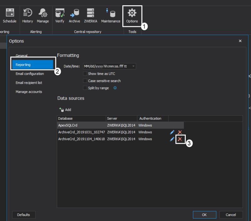Edit the ArchiveCrd_20191031_102747 data source
The image size is (251, 221).
coord(172,132)
